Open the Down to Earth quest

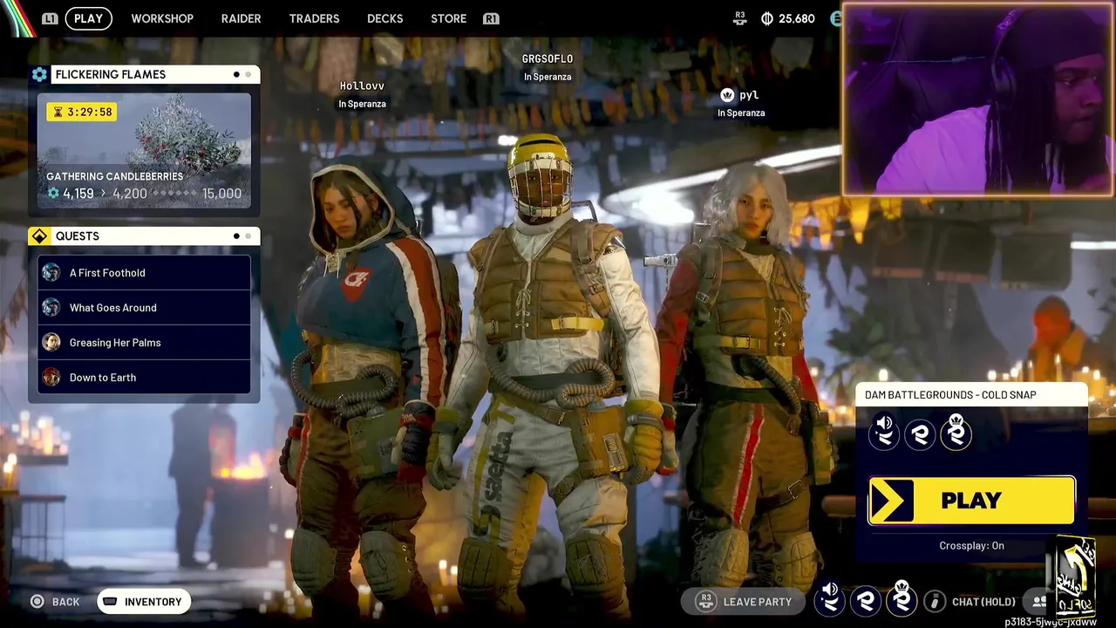point(144,378)
